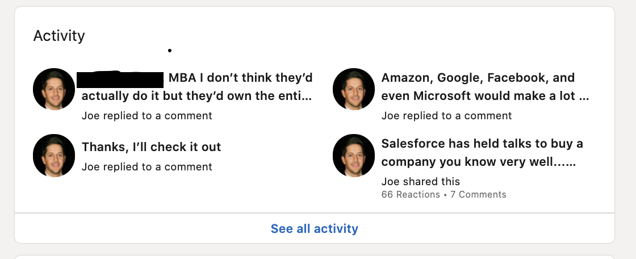Click the blacked-out name before "MBA"
The width and height of the screenshot is (636, 259).
(120, 78)
